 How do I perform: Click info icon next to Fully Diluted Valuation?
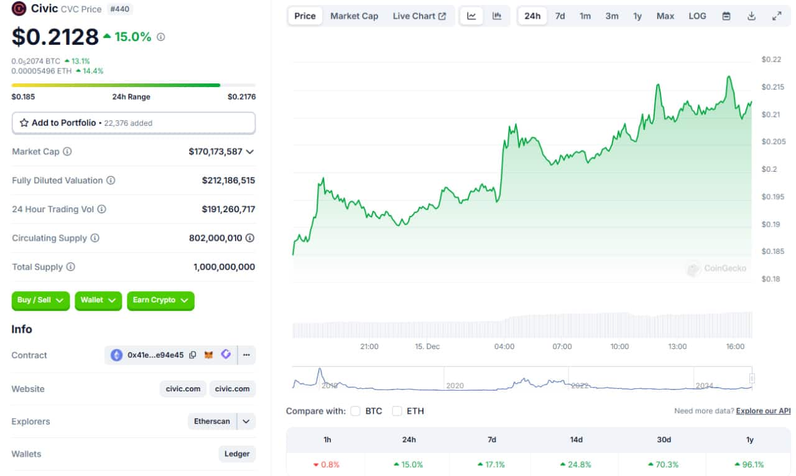111,180
